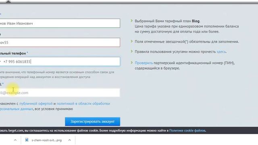Open the Политике cookie файлов link
Image resolution: width=258 pixels, height=145 pixels.
tap(187, 130)
